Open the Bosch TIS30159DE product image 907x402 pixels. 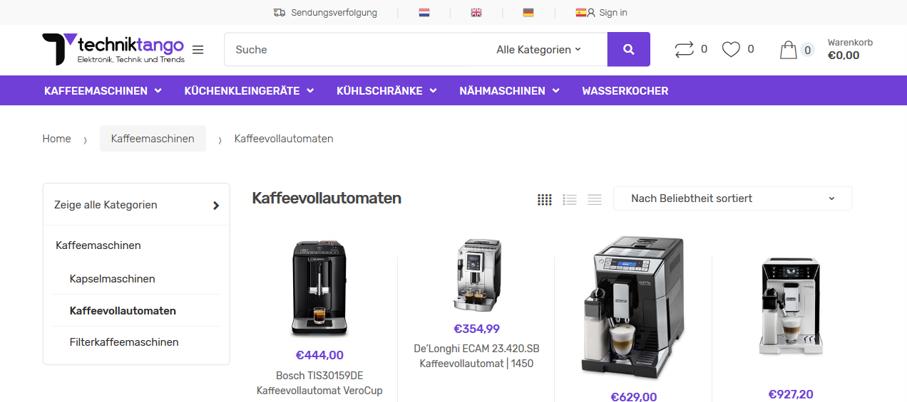pos(319,288)
